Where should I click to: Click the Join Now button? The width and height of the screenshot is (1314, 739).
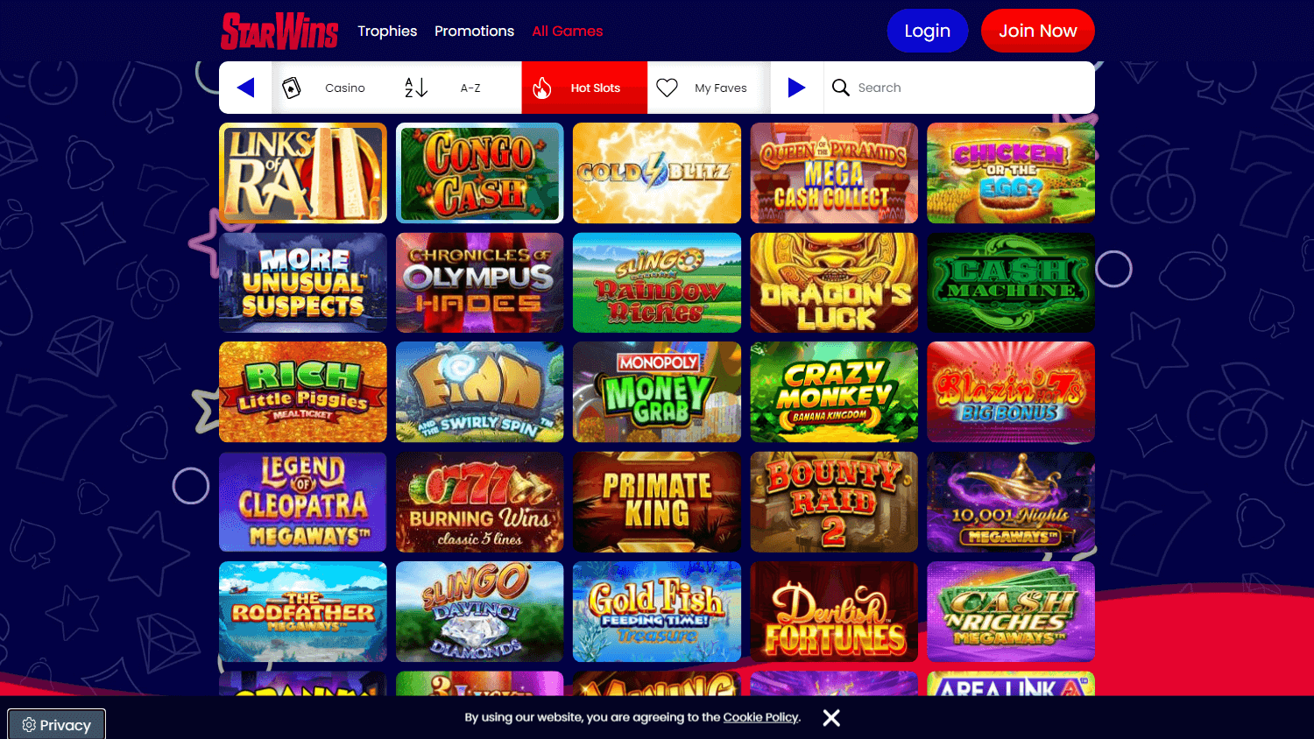coord(1038,31)
